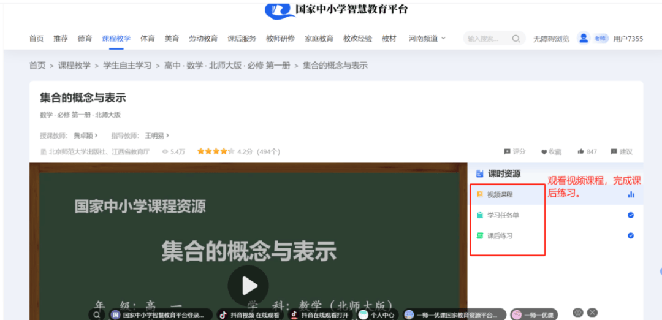Click the teal 学习任务单 clipboard icon
The height and width of the screenshot is (320, 662).
pyautogui.click(x=479, y=215)
